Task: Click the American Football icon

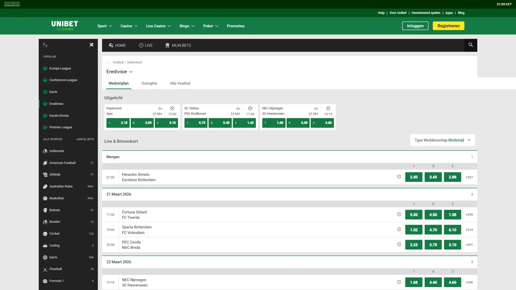Action: click(x=45, y=163)
